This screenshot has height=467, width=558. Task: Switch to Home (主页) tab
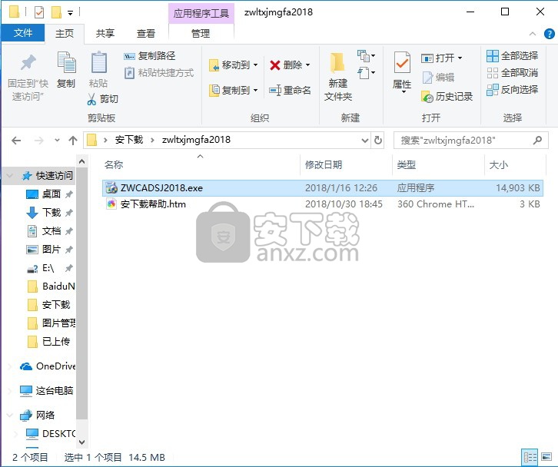(65, 34)
